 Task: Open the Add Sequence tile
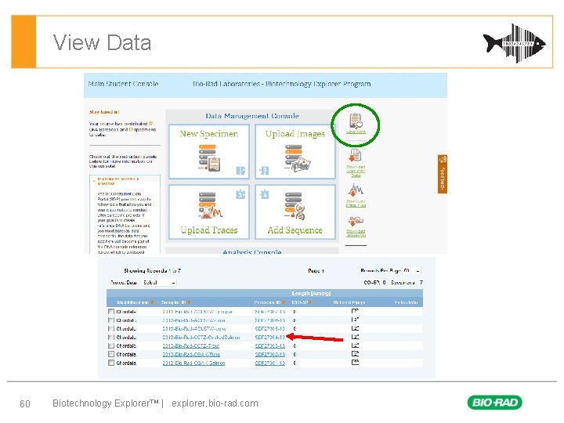tap(295, 211)
